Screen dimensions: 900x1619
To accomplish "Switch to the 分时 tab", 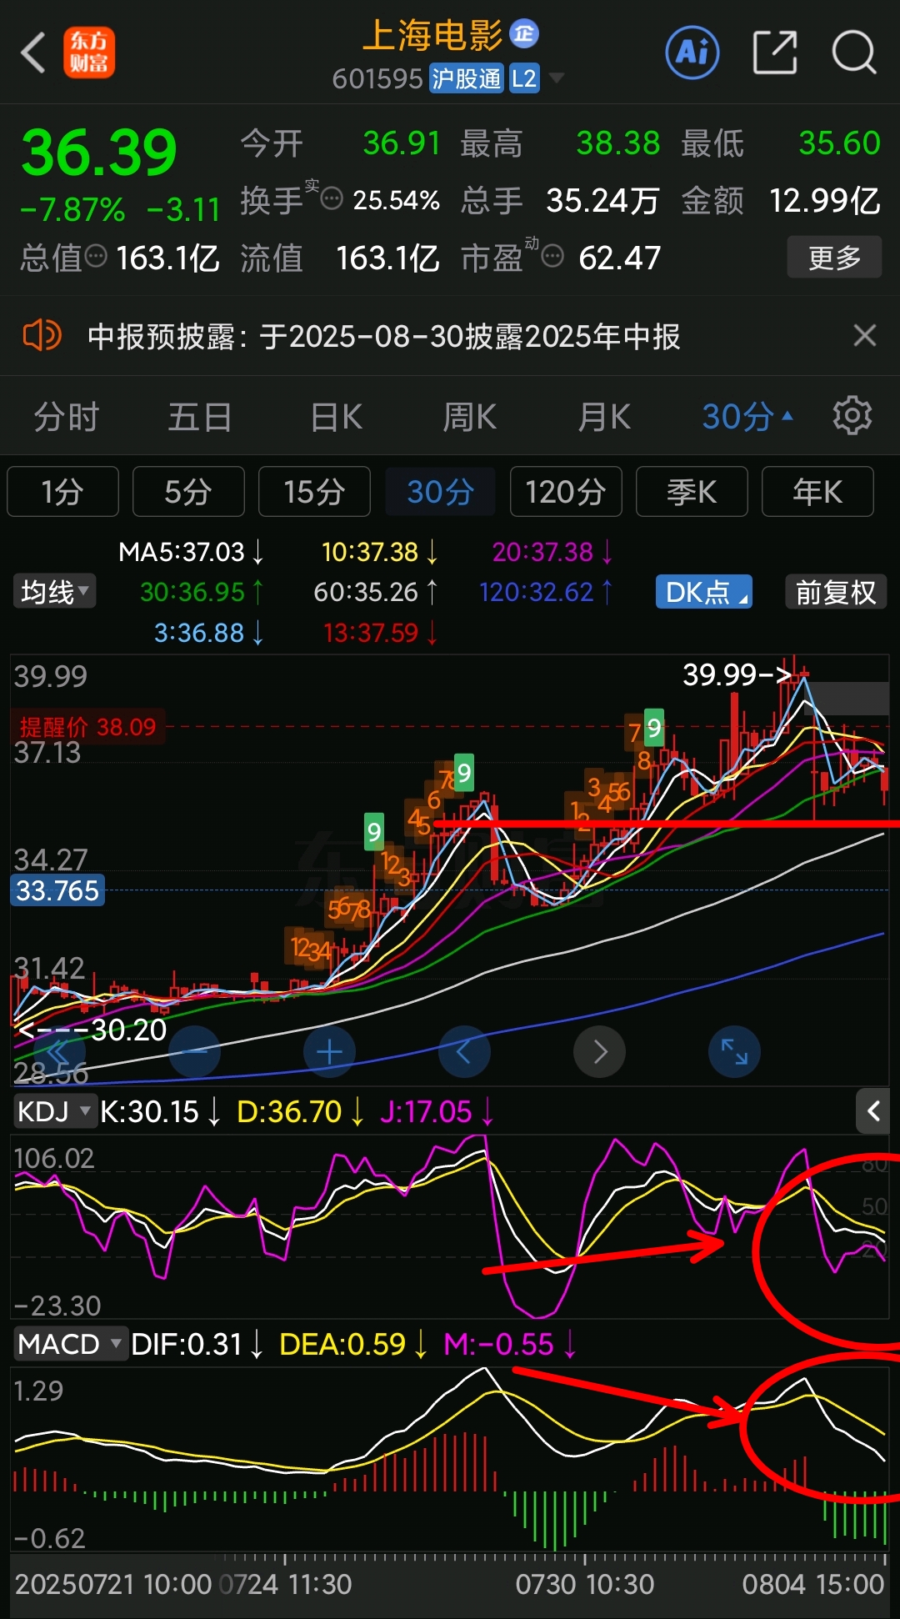I will (x=67, y=416).
